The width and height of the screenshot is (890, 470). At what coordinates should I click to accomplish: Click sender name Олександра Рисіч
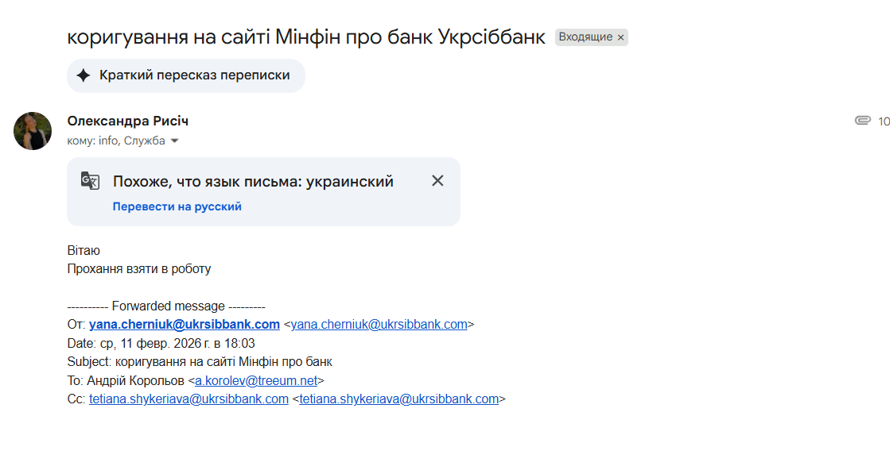coord(128,121)
